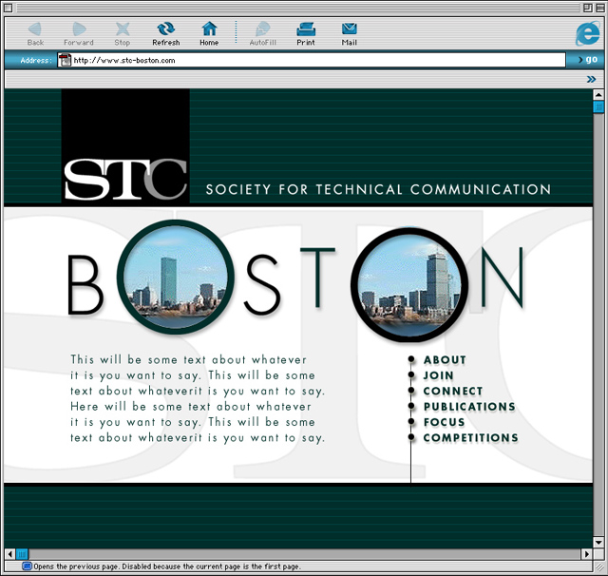
Task: Open the FOCUS navigation link
Action: click(444, 422)
